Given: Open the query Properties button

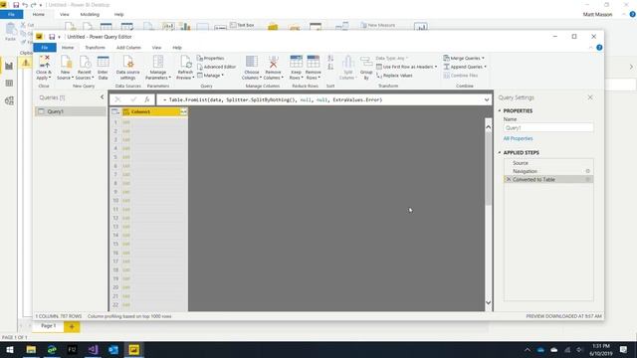Looking at the screenshot, I should click(210, 58).
